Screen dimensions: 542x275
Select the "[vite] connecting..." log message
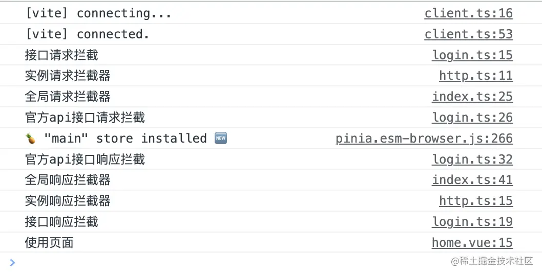(x=98, y=13)
